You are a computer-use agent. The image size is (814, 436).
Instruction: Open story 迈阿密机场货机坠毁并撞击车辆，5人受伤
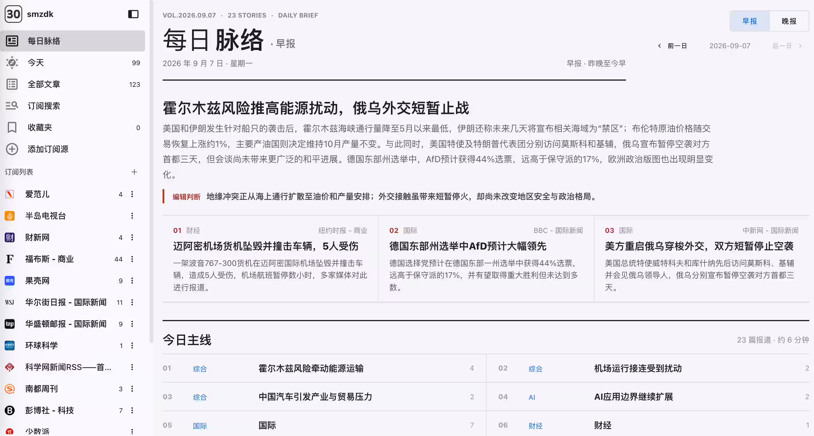[266, 246]
